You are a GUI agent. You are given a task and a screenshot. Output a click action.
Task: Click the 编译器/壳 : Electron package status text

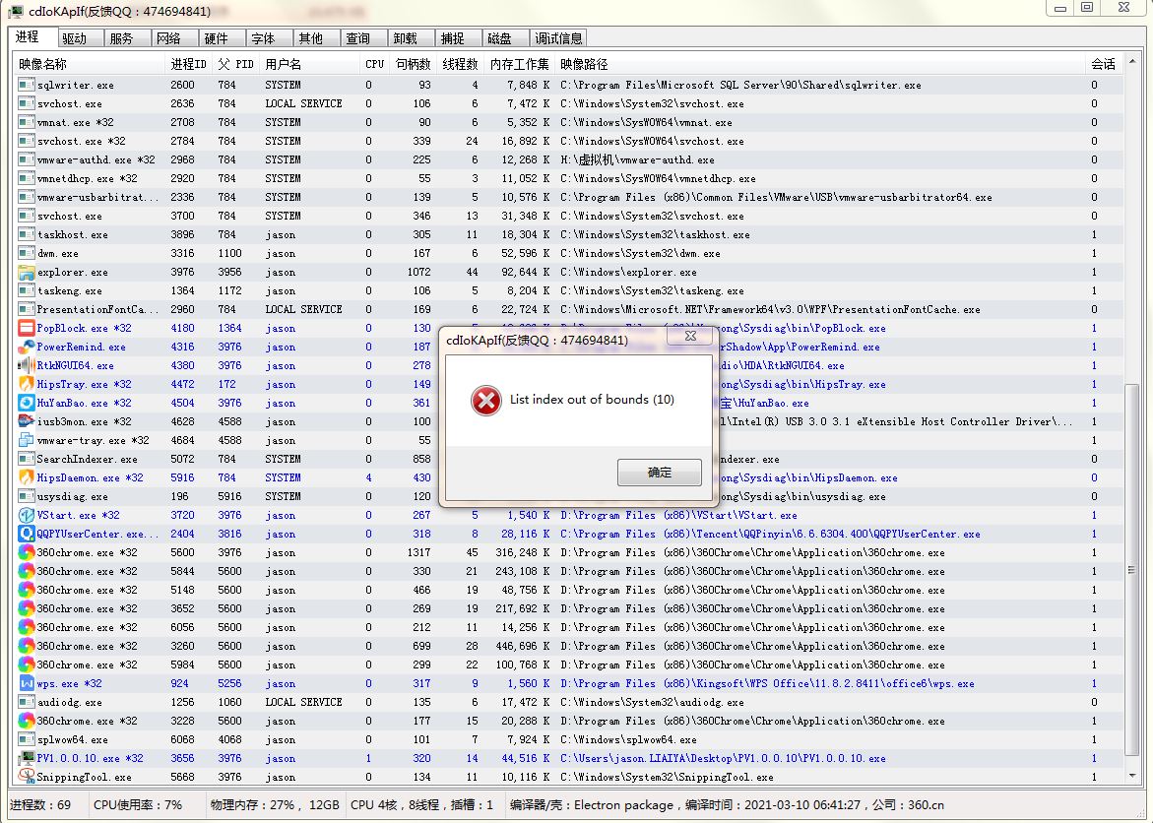(x=591, y=804)
